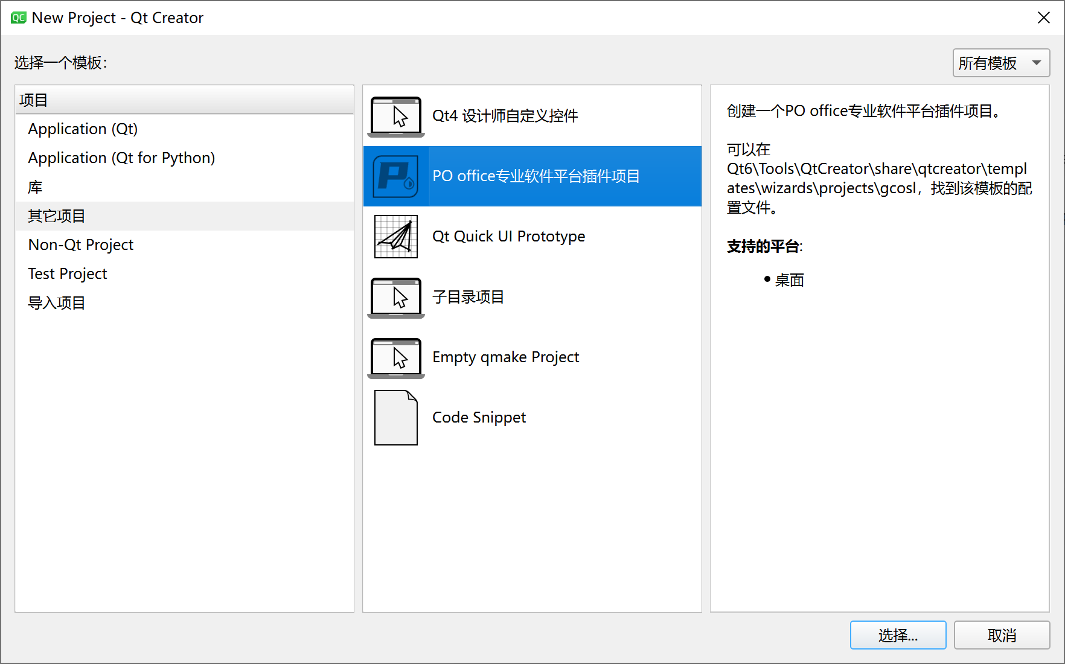The width and height of the screenshot is (1065, 664).
Task: Select the 库 category
Action: 184,187
